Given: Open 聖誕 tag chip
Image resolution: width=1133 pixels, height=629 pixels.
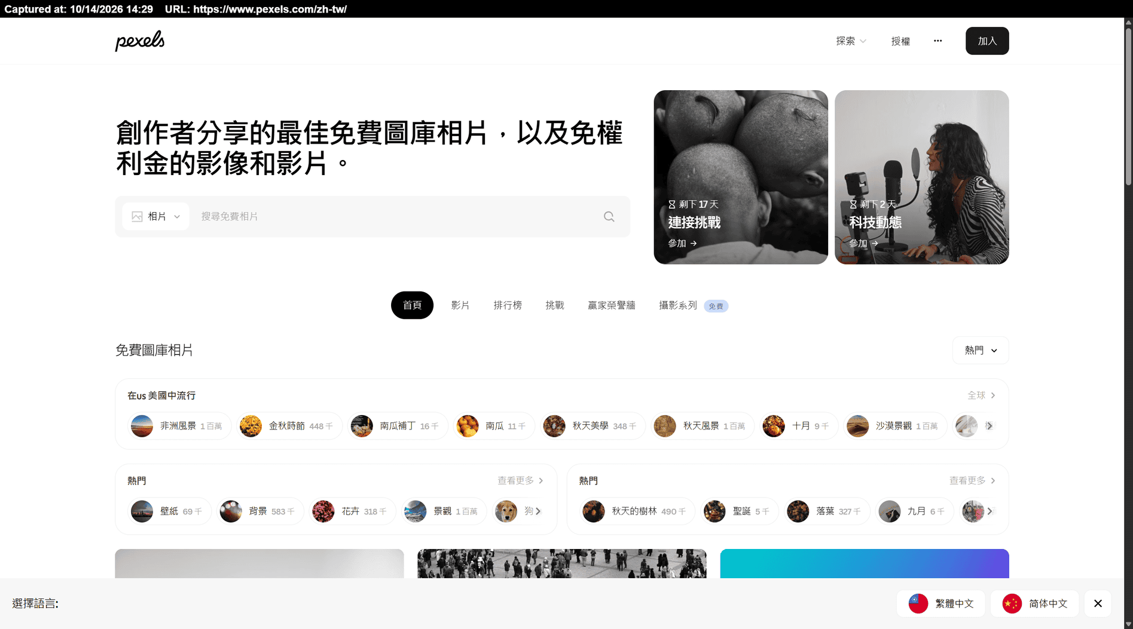Looking at the screenshot, I should point(739,511).
